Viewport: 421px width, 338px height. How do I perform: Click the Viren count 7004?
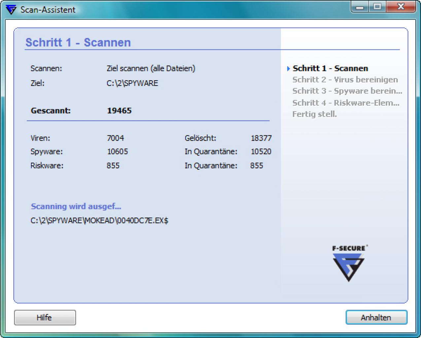(x=115, y=138)
